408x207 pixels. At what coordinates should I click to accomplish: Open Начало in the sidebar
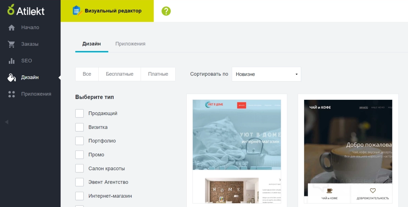(30, 28)
